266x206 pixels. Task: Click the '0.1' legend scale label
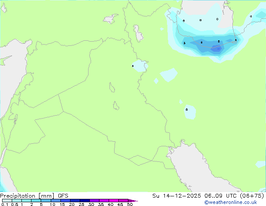5,204
